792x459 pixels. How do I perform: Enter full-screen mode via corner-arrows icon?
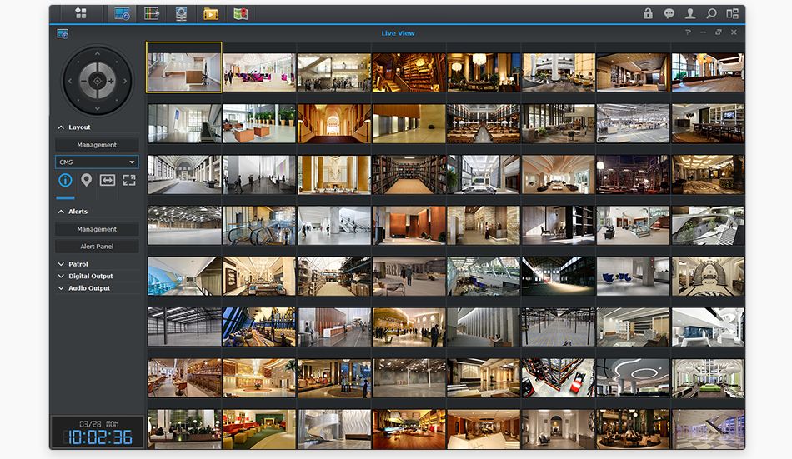tap(128, 180)
